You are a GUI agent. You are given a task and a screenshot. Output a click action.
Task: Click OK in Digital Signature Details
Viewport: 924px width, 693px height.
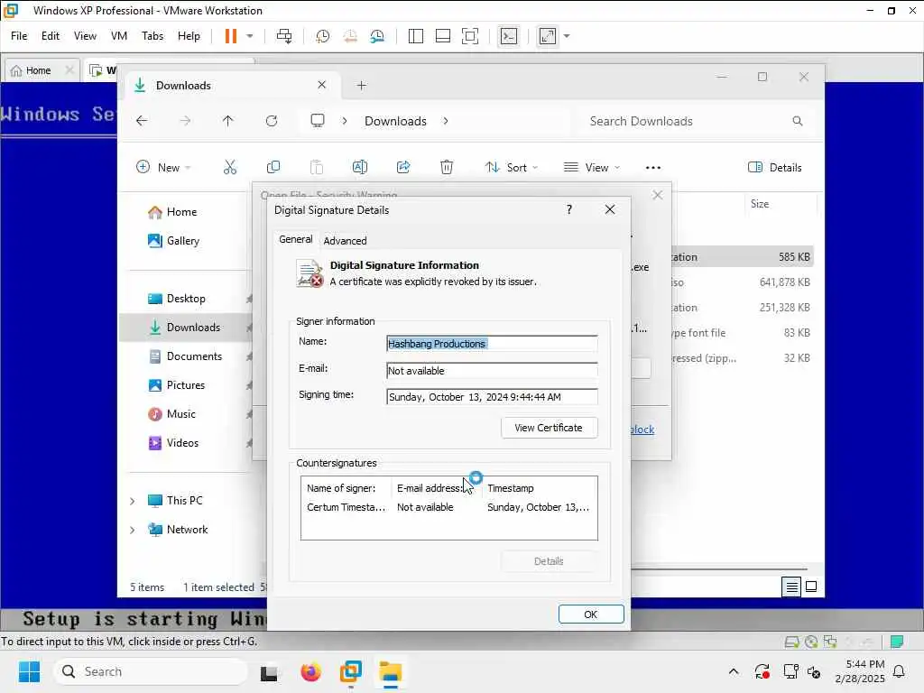(591, 614)
